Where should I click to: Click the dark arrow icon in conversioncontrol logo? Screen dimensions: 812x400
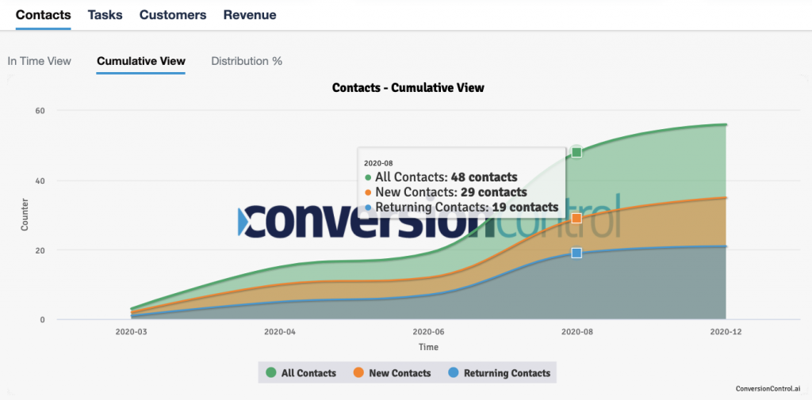[x=247, y=222]
